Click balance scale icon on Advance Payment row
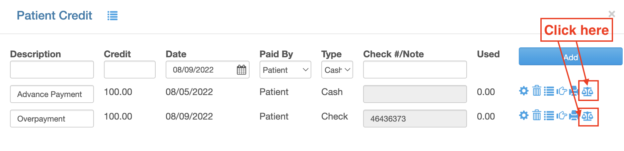The width and height of the screenshot is (624, 151). [x=587, y=91]
